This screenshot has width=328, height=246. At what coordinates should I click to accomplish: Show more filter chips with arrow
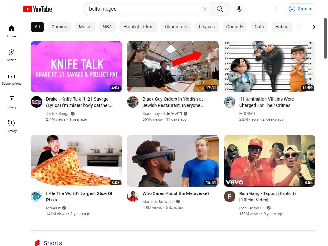pyautogui.click(x=314, y=27)
